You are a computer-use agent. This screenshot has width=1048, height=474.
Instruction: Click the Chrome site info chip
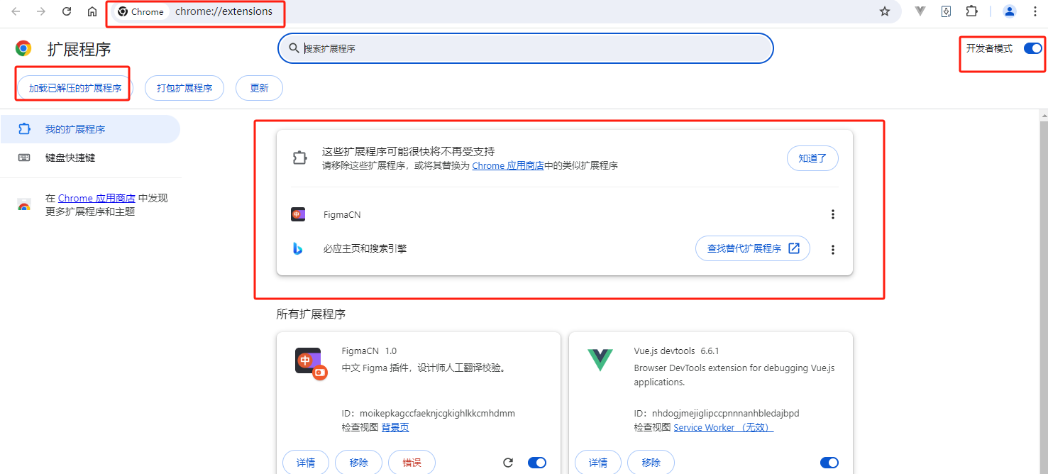click(141, 11)
